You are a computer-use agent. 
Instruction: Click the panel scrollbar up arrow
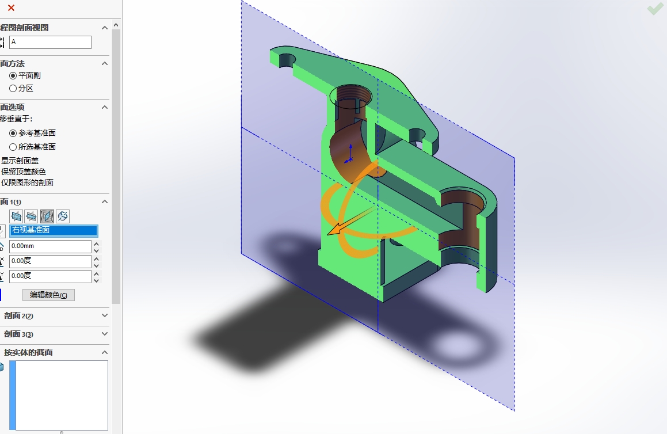[116, 25]
